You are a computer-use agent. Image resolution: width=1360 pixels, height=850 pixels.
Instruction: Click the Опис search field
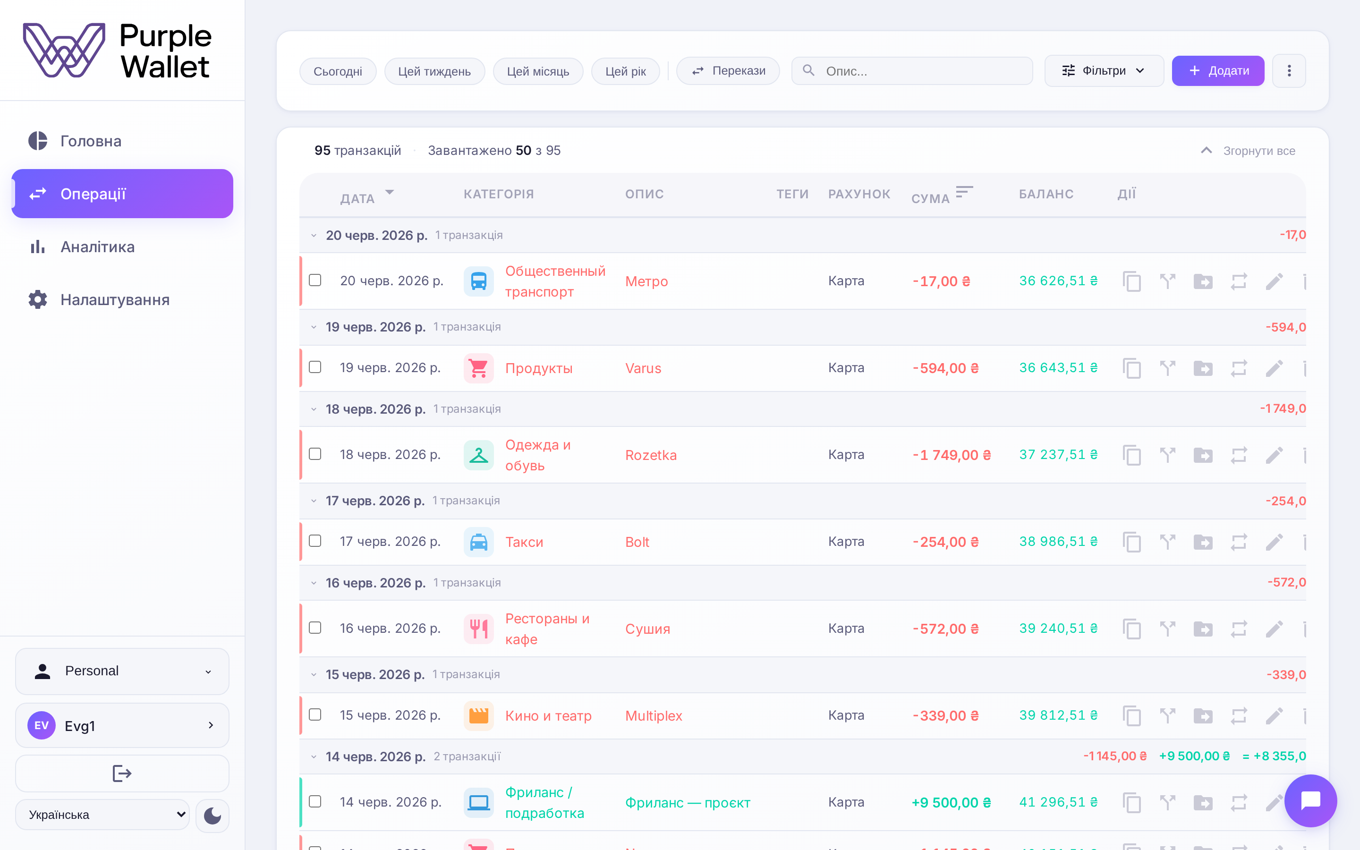[x=911, y=71]
